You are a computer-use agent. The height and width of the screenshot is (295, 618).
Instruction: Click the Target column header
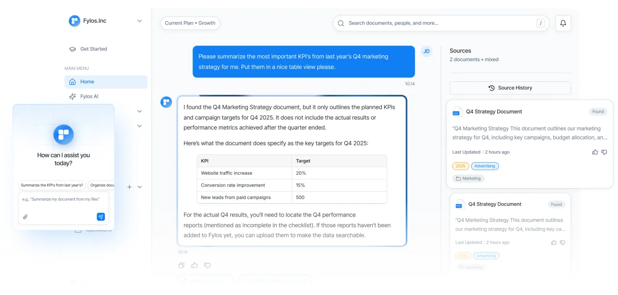click(339, 161)
